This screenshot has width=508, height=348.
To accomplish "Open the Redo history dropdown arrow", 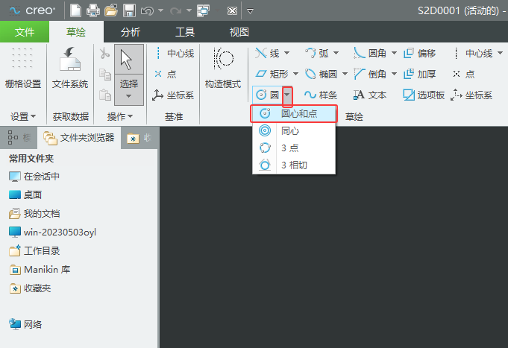I will click(x=189, y=10).
